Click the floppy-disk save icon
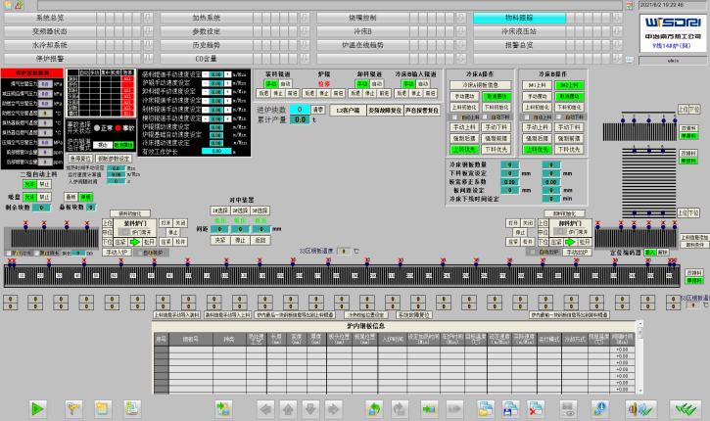Viewport: 710px width, 421px height. tap(510, 409)
